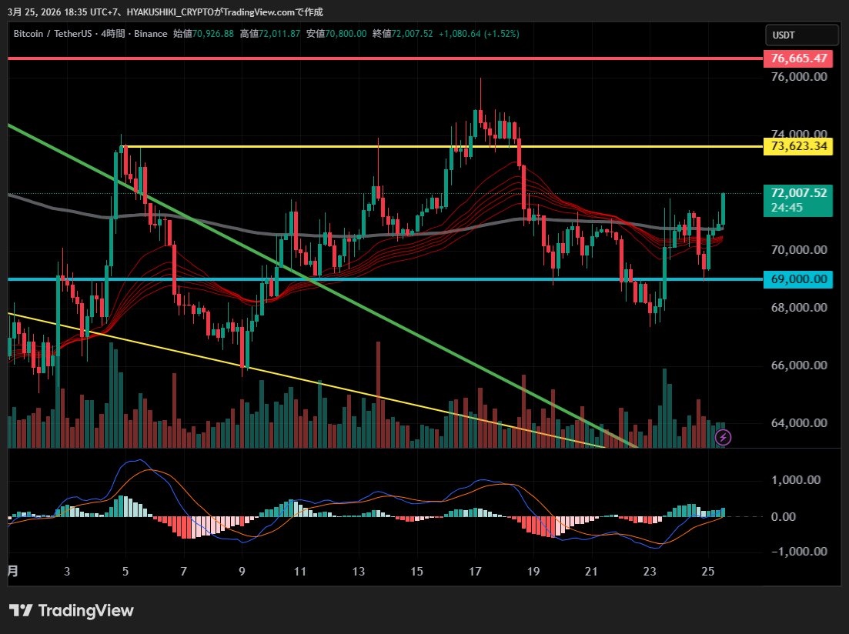Click the 66,000.00 price axis value

(x=799, y=365)
